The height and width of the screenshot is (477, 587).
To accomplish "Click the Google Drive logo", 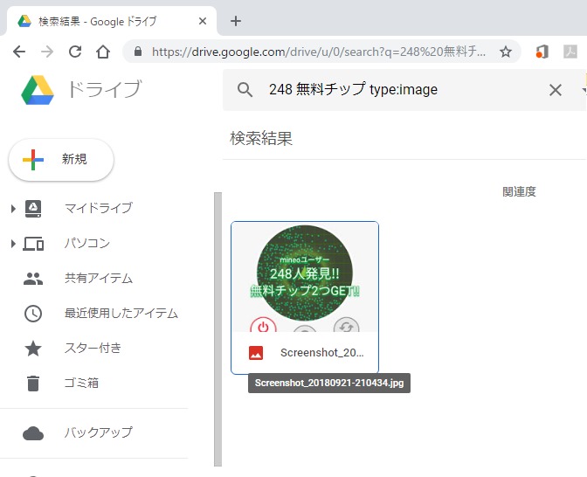I will 37,89.
